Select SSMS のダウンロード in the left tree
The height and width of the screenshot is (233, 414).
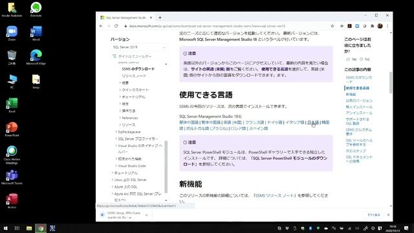click(x=138, y=69)
